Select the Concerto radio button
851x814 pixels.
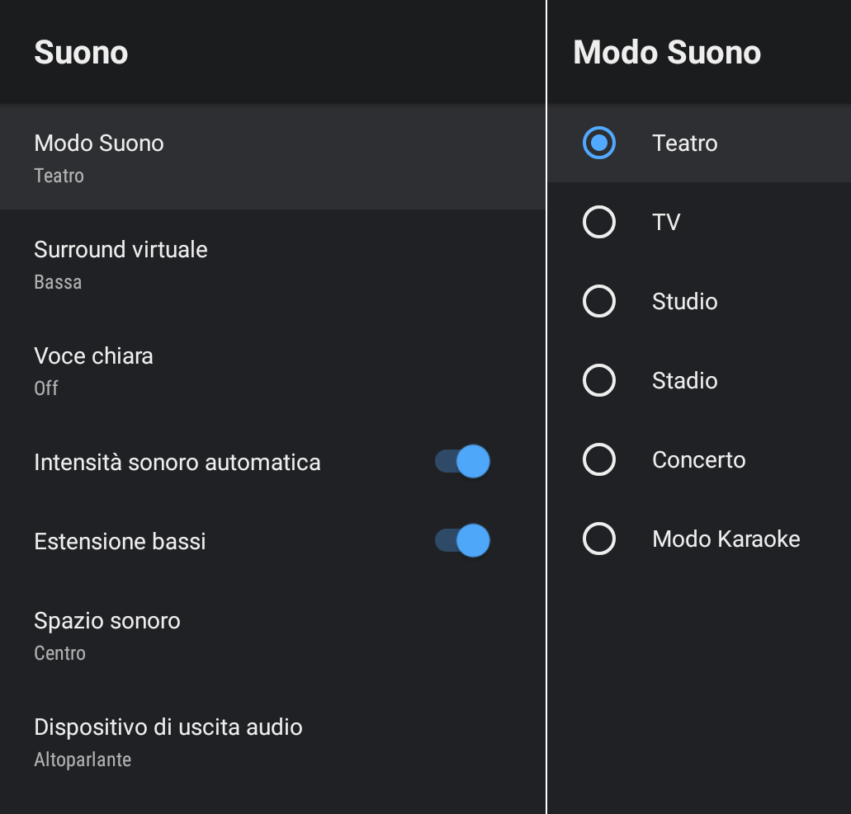click(599, 460)
